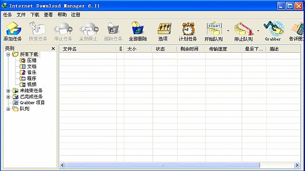Click the narrow icon column header beside 文件名

click(x=120, y=49)
